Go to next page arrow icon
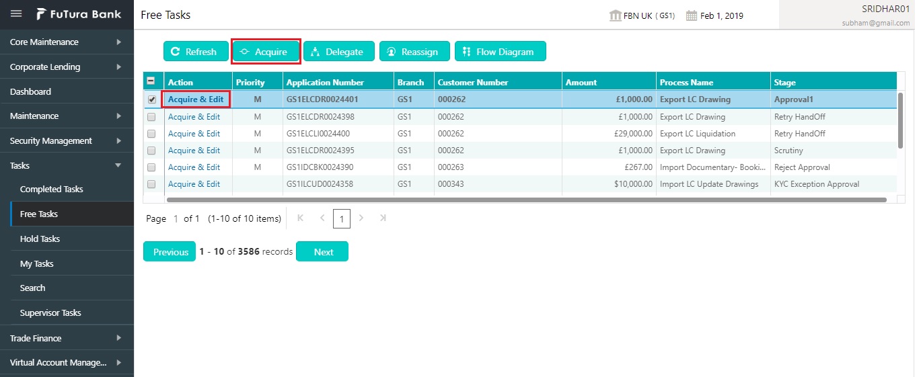This screenshot has height=377, width=919. [x=361, y=218]
